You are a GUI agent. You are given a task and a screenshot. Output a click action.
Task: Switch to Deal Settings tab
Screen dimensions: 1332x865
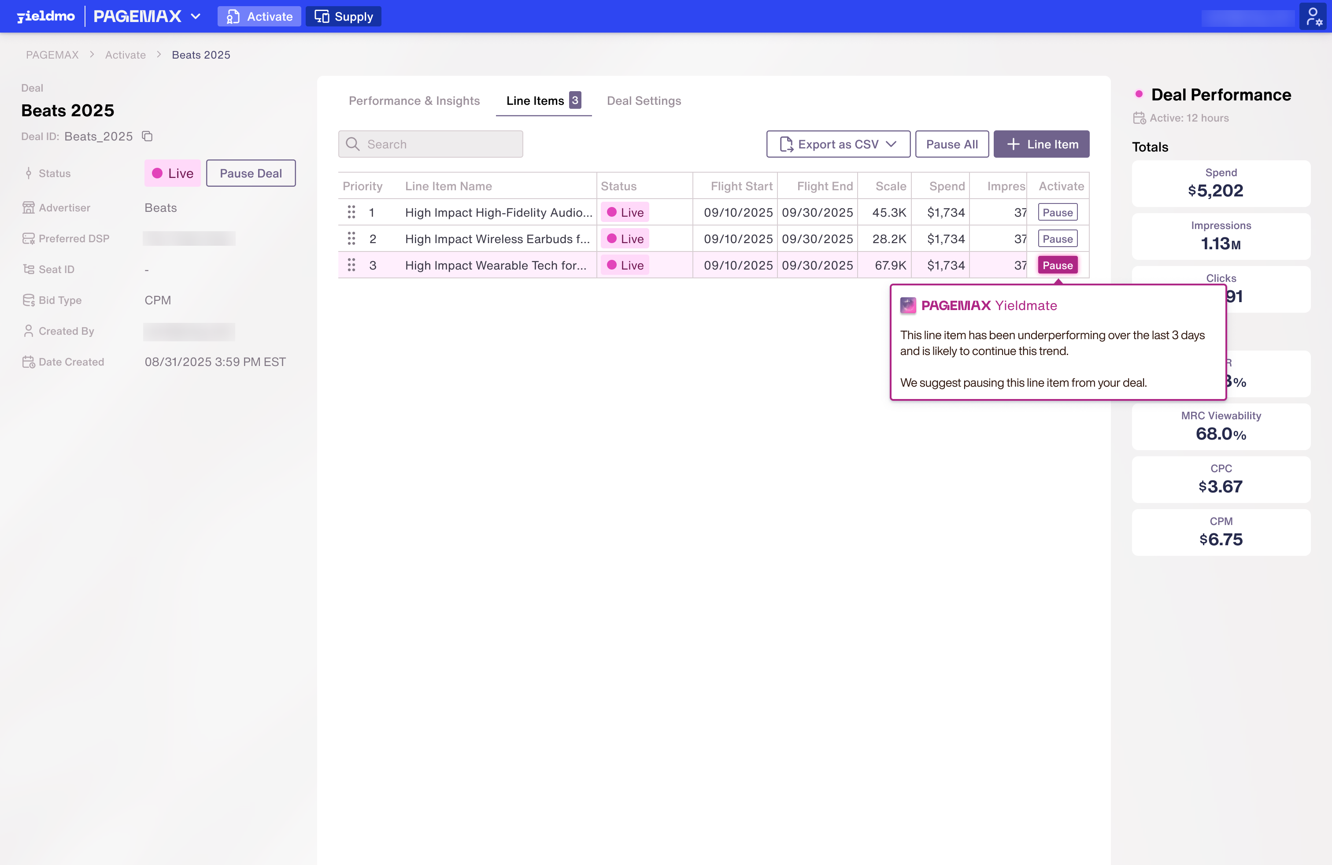[644, 101]
